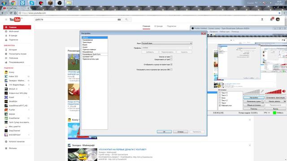The image size is (287, 161).
Task: Expand the arrow next to Начать запись
Action: (x=285, y=102)
